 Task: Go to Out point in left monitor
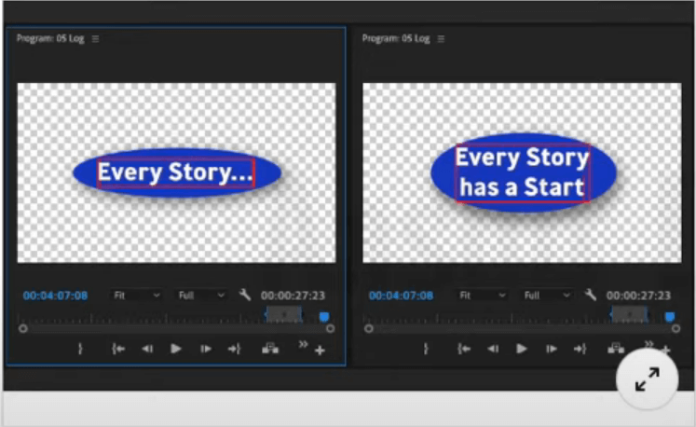[x=234, y=349]
